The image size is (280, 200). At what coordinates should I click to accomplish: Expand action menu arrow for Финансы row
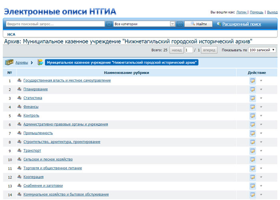[x=261, y=107]
